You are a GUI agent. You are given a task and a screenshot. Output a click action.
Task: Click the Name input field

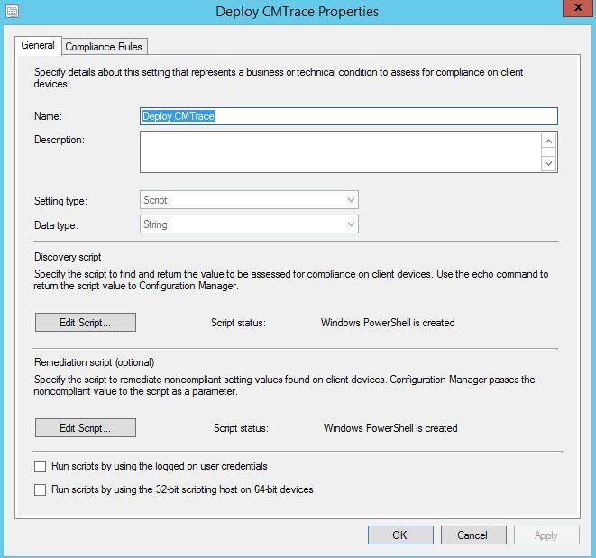pos(349,116)
